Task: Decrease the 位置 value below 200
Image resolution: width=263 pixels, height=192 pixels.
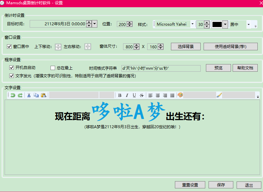Action: [129, 25]
